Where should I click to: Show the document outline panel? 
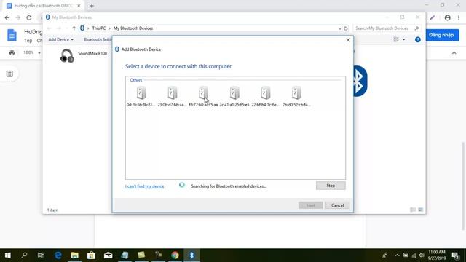click(9, 74)
